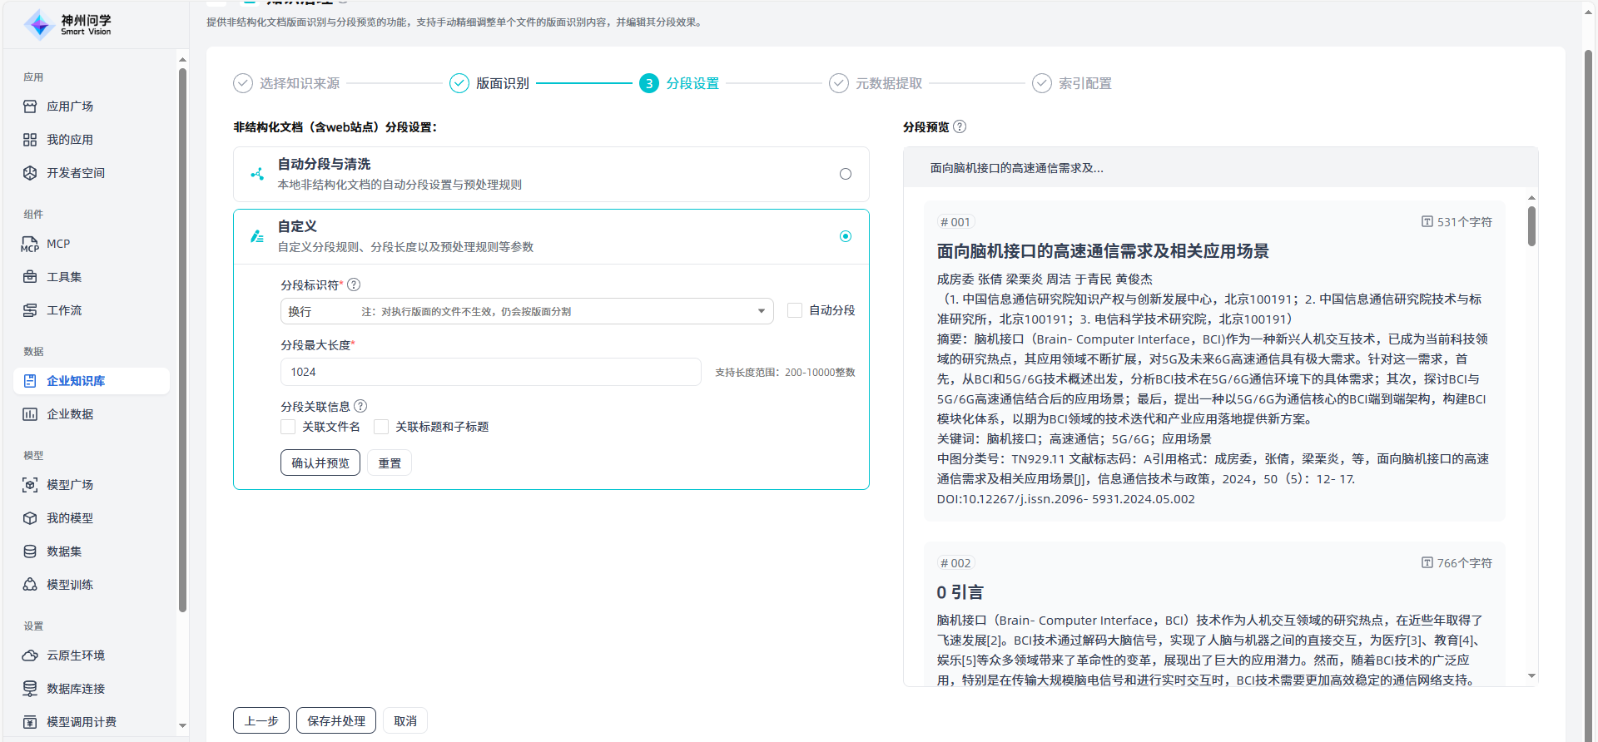Open the 分段标识符 dropdown showing 换行
The image size is (1598, 742).
click(526, 311)
